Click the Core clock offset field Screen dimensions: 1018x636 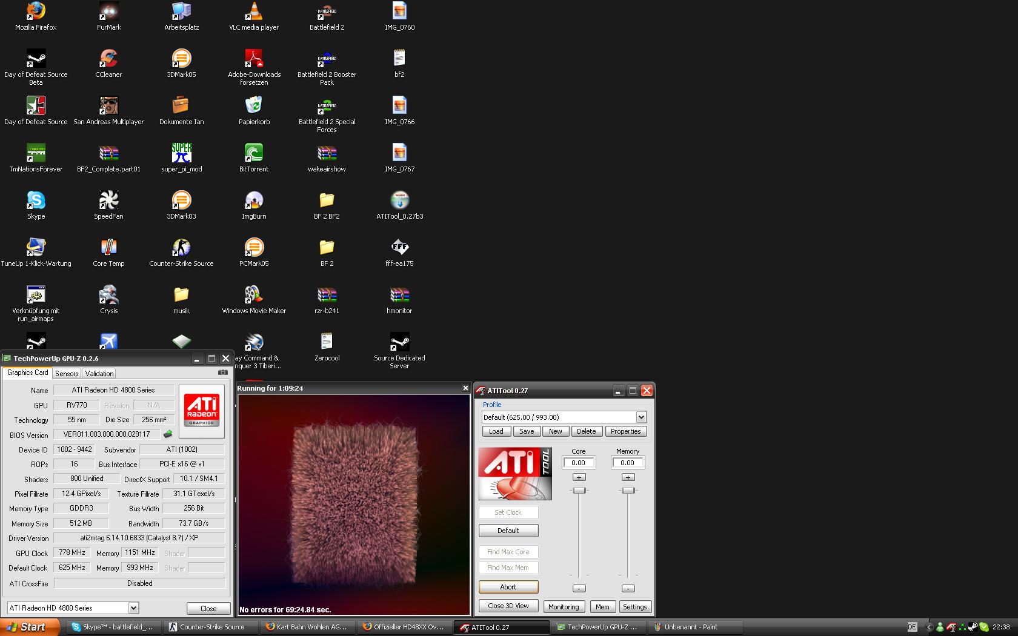click(579, 463)
